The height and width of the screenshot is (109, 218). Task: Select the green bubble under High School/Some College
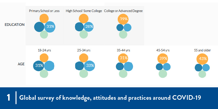click(x=84, y=35)
